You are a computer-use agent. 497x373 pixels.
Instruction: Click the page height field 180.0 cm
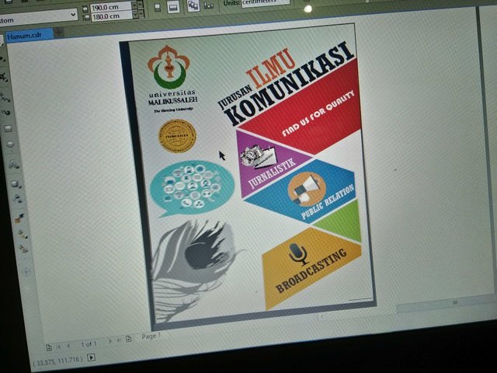111,16
